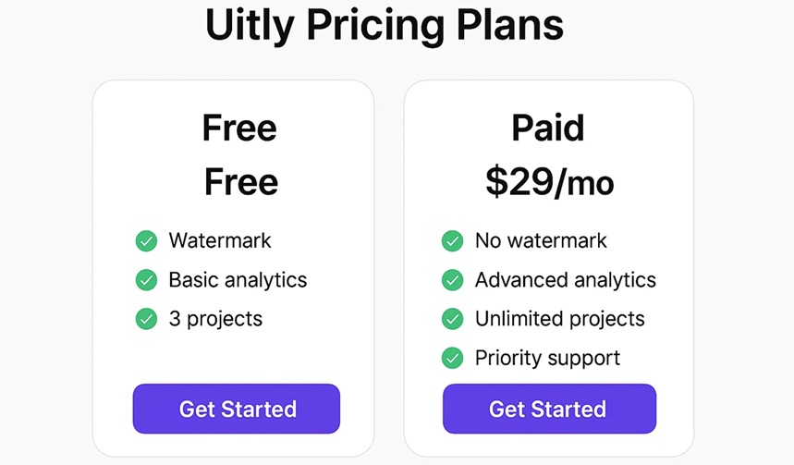Click the Unlimited projects feature text

pyautogui.click(x=560, y=319)
